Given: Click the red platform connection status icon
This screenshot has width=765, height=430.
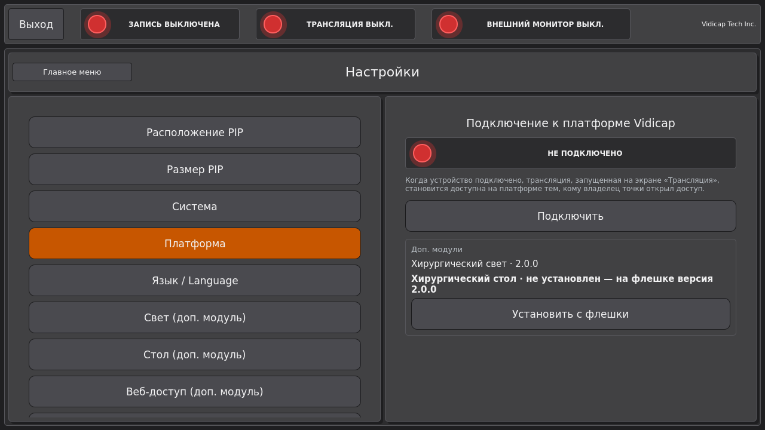Looking at the screenshot, I should 422,153.
